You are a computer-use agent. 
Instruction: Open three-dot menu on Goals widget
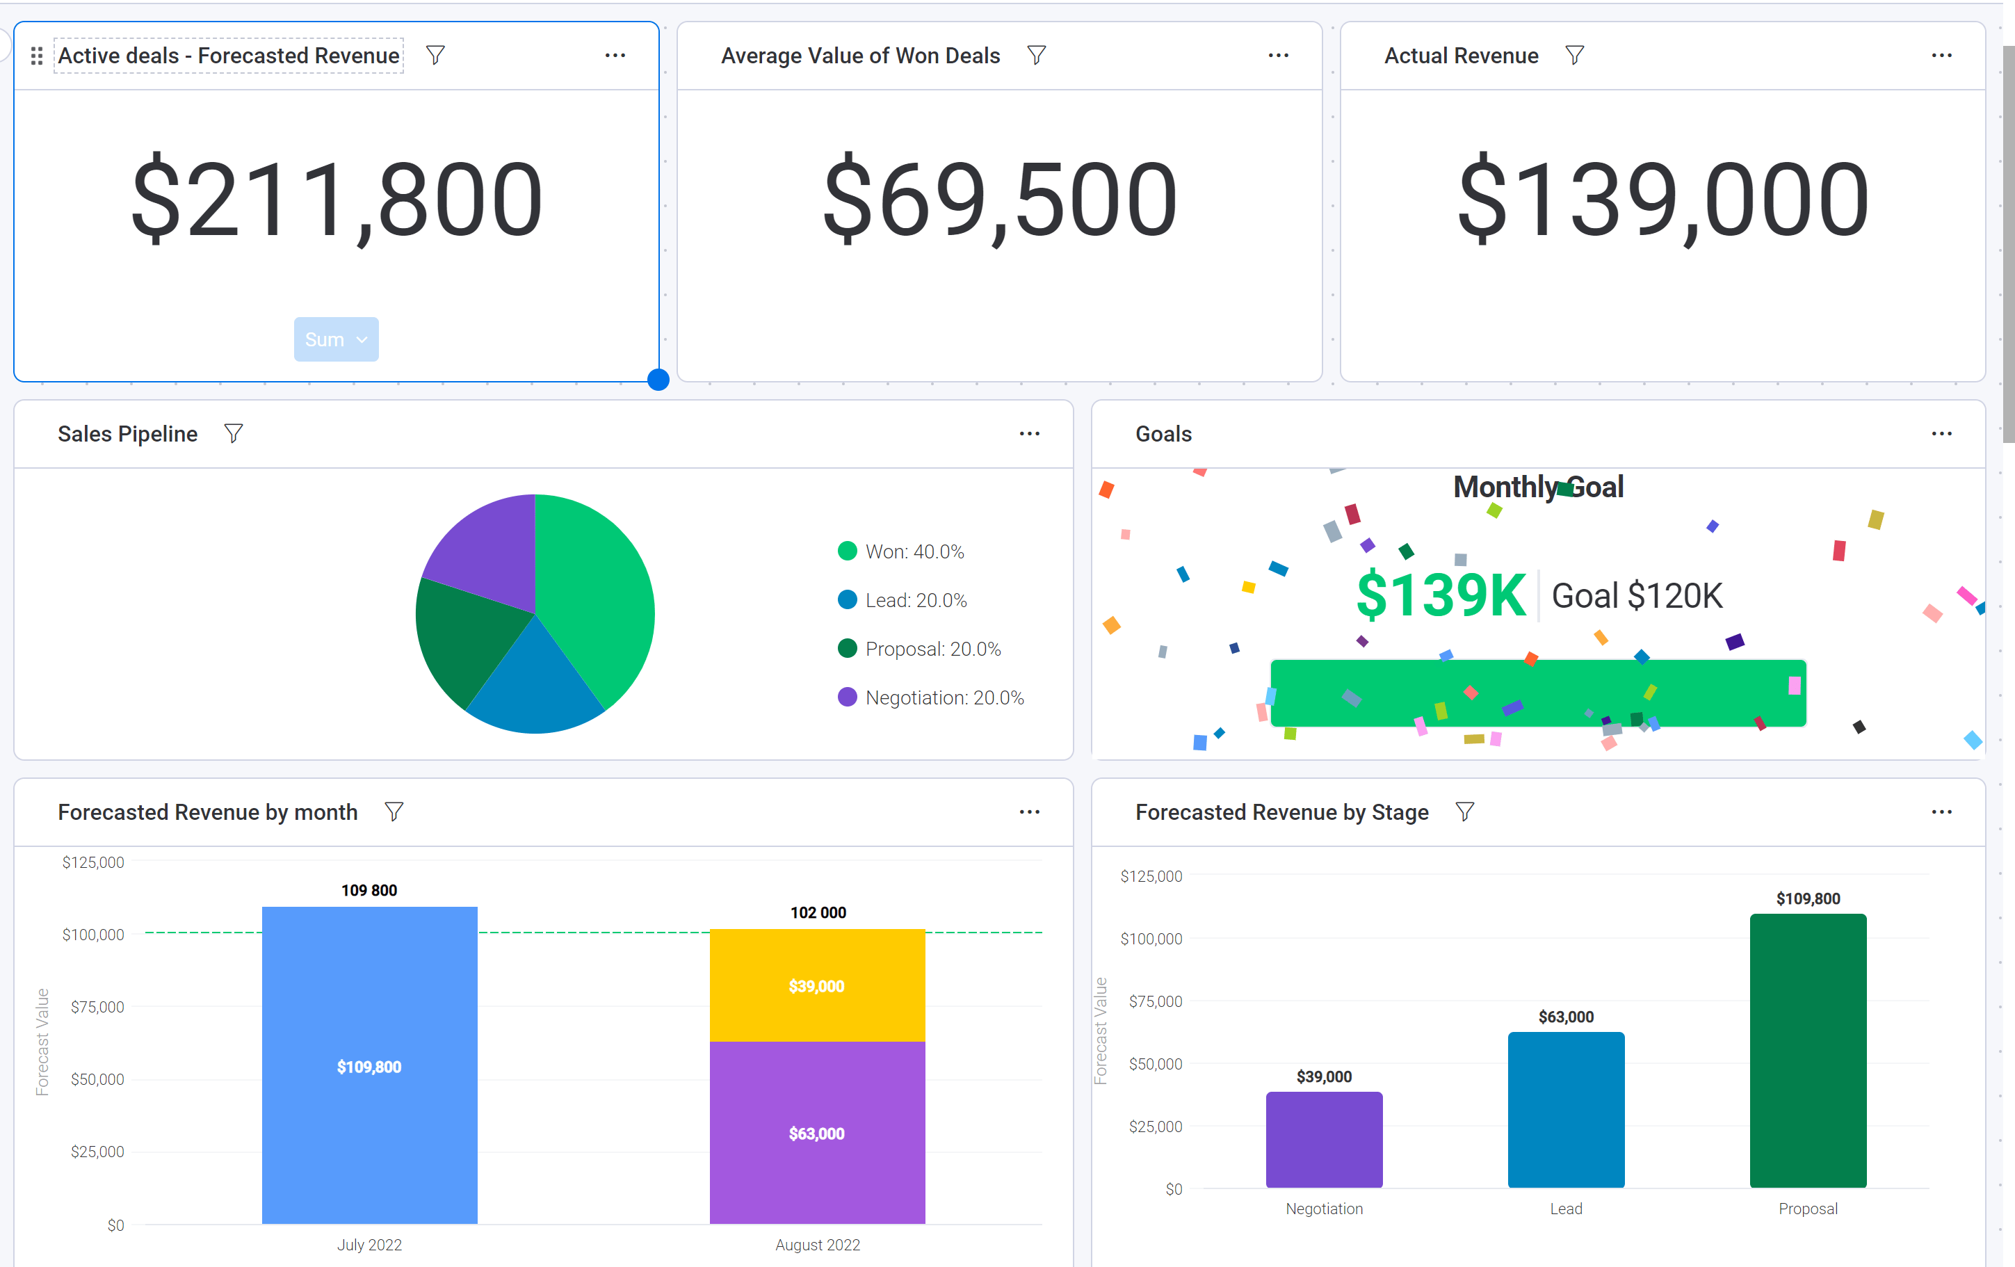pos(1941,433)
